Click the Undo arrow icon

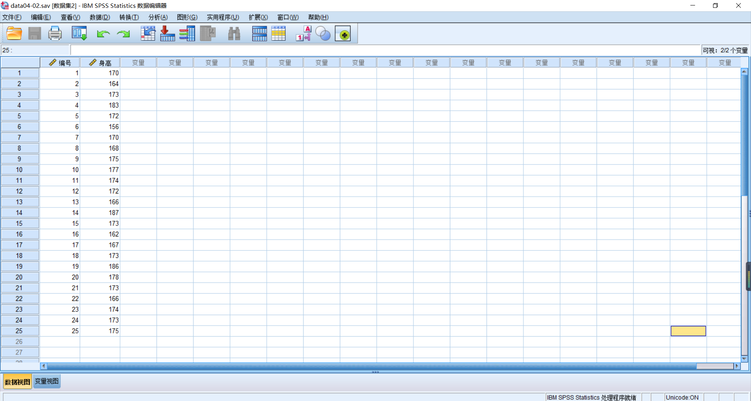[103, 34]
